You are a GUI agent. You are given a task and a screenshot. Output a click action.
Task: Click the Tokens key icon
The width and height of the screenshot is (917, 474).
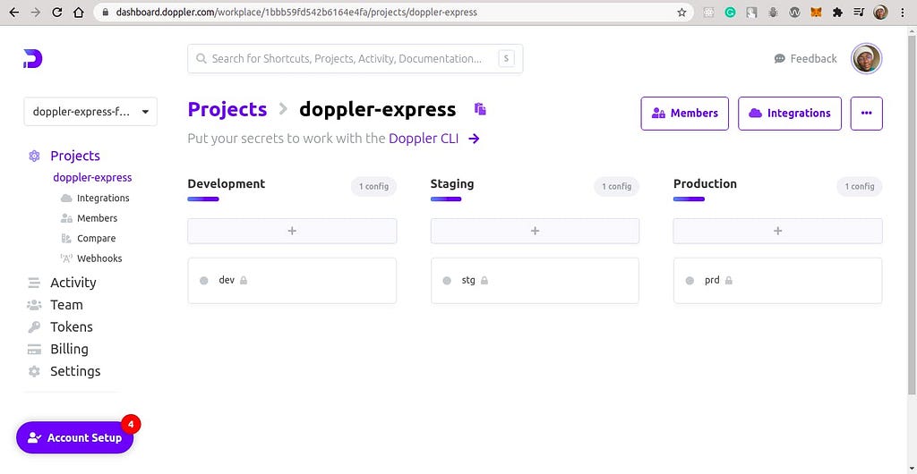[x=34, y=327]
